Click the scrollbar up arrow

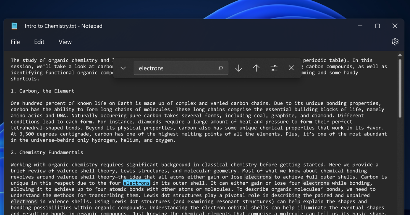coord(399,55)
